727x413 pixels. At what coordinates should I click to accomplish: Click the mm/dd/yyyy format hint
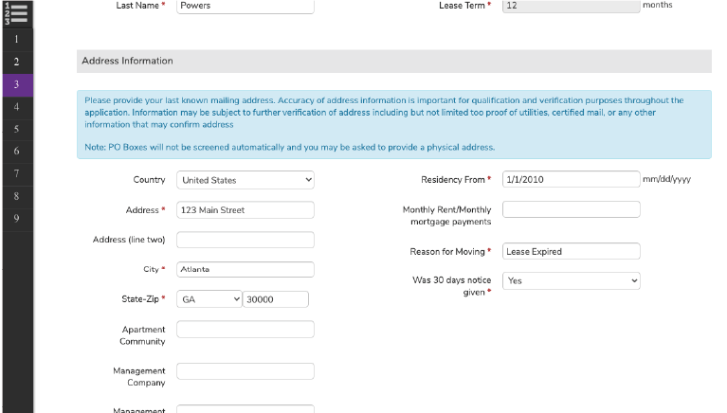click(666, 179)
